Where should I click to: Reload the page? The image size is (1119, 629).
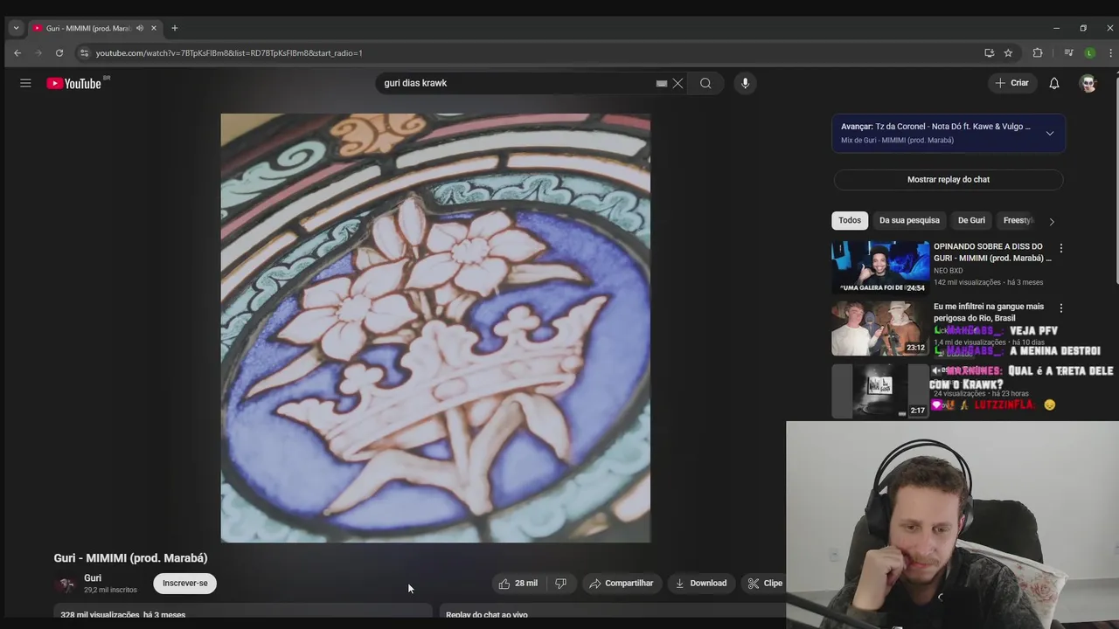59,52
